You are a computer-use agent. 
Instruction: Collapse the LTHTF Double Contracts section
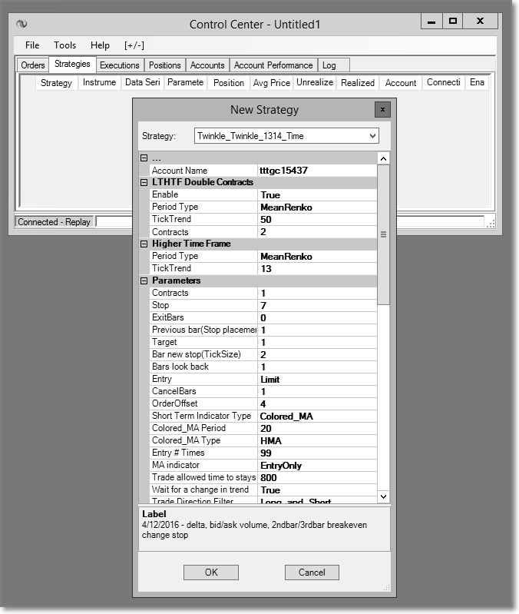pyautogui.click(x=144, y=183)
